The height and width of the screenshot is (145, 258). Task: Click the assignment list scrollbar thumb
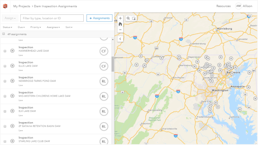click(x=113, y=64)
